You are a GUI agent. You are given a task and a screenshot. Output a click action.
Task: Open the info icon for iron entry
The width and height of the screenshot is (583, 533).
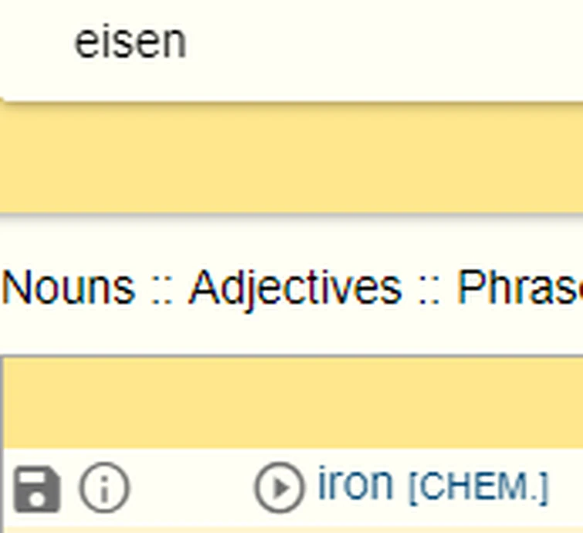point(104,488)
